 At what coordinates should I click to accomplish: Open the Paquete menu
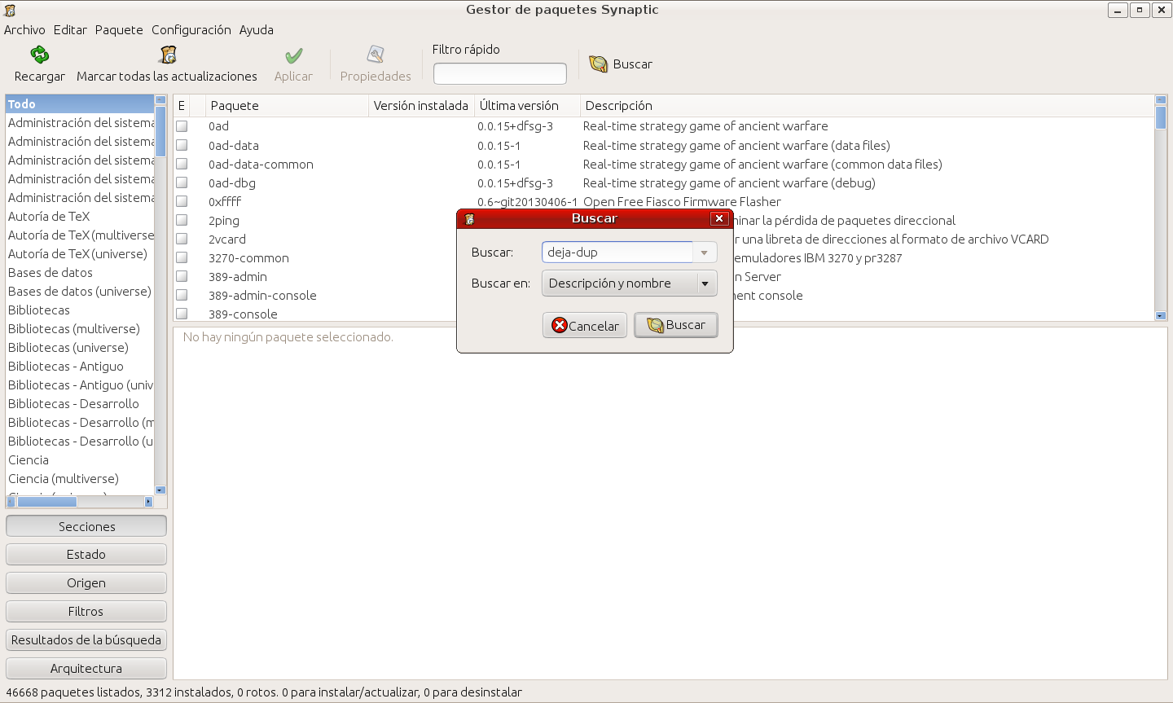pos(119,30)
